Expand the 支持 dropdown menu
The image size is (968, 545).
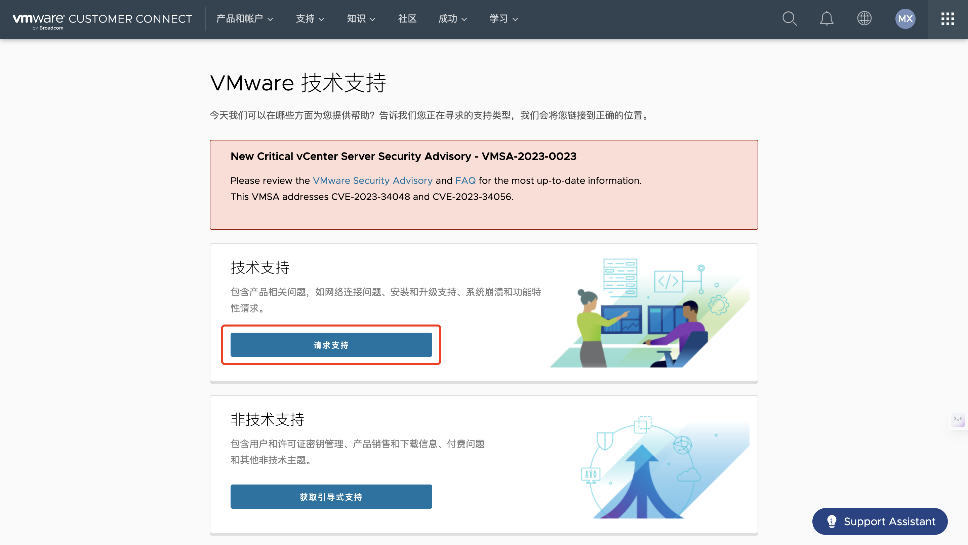click(310, 19)
